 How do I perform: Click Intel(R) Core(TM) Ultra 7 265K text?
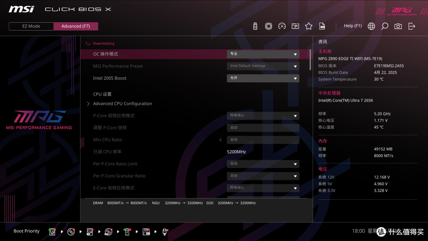coord(346,100)
